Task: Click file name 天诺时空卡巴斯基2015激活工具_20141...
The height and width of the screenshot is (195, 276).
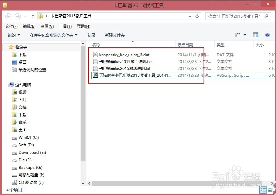Action: [135, 75]
